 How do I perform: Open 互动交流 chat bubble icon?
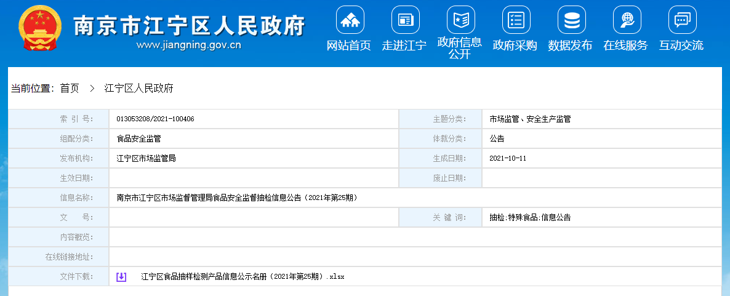click(x=683, y=20)
